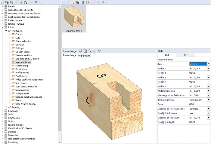Viewport: 211px width, 144px height.
Task: Open the Distance to reference edge dropdown
Action: point(209,109)
